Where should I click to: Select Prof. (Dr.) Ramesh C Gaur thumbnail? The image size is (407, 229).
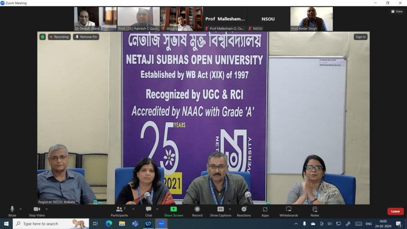pos(139,19)
